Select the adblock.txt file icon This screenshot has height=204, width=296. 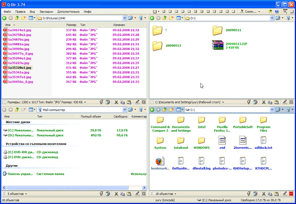point(263,140)
